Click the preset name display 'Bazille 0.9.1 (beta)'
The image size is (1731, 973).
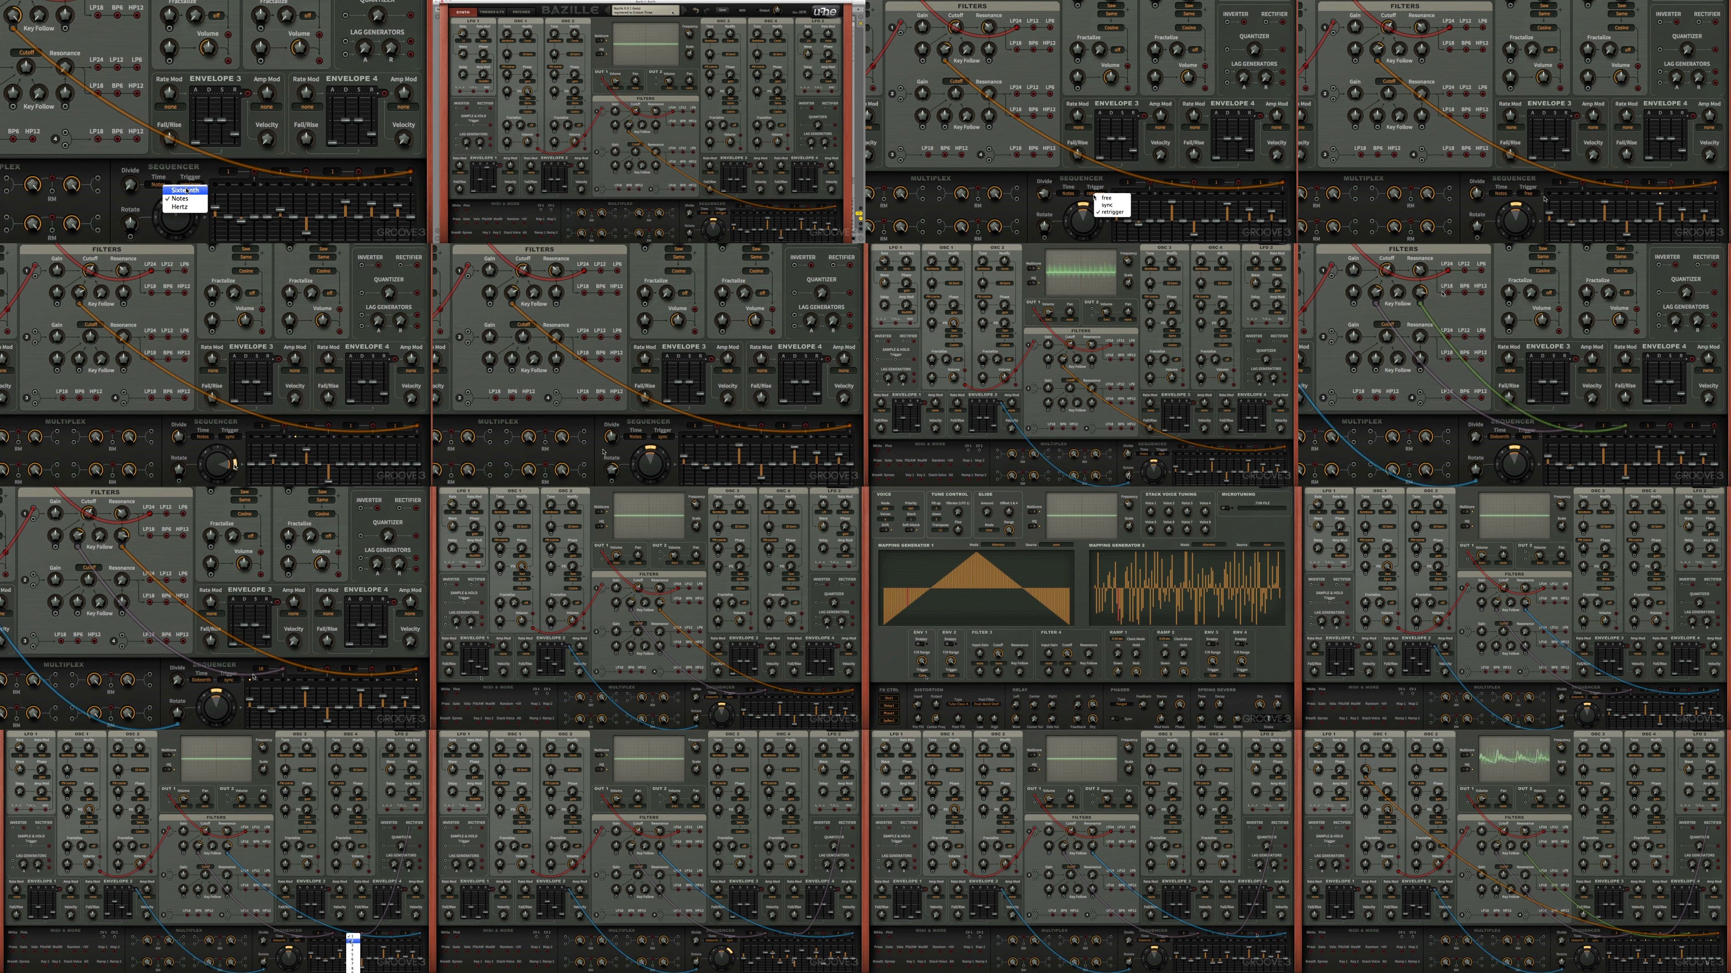click(646, 10)
